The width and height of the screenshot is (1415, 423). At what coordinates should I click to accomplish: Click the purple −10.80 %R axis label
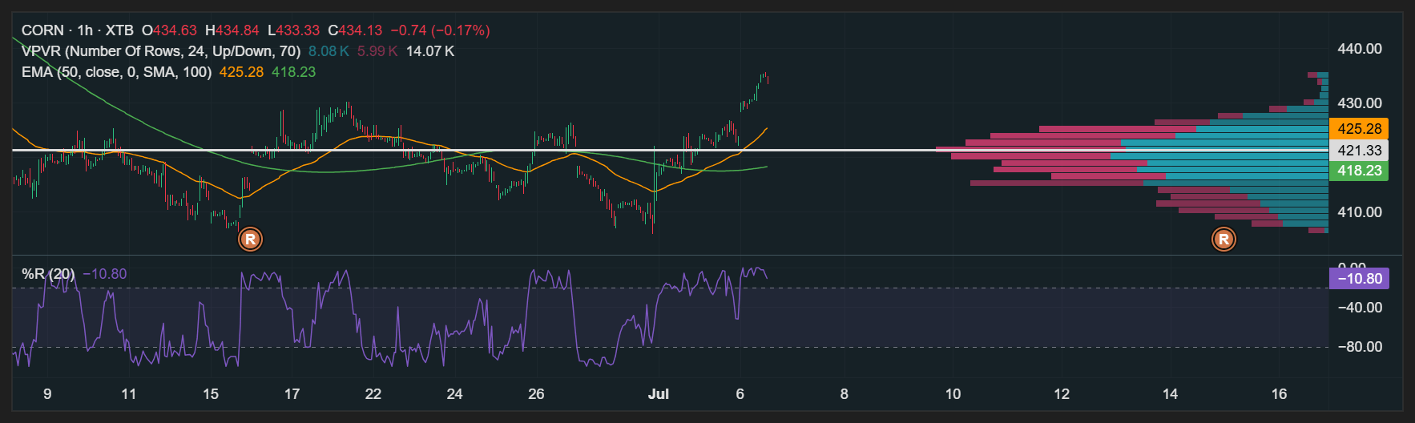[1359, 279]
